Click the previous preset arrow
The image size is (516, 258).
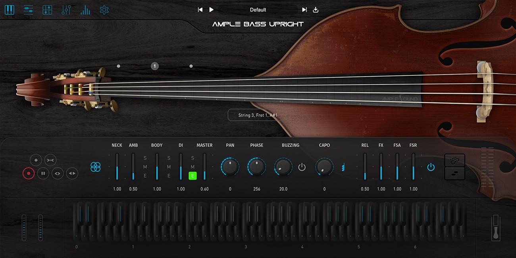click(x=200, y=10)
